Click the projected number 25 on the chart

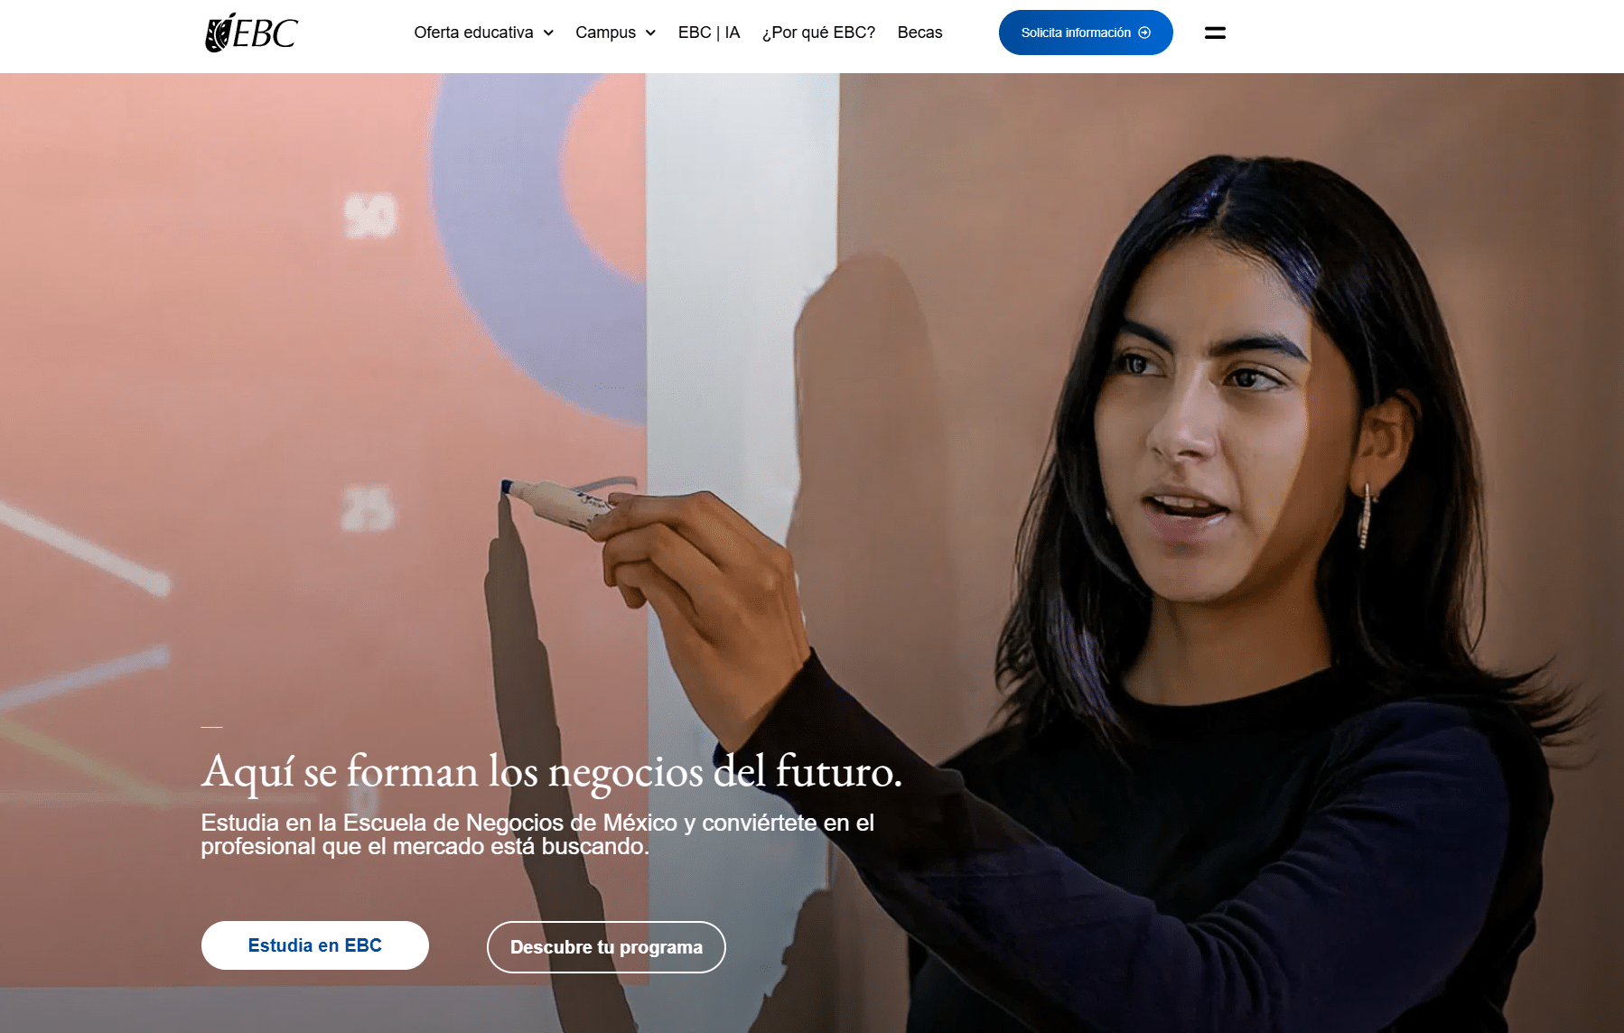click(368, 508)
